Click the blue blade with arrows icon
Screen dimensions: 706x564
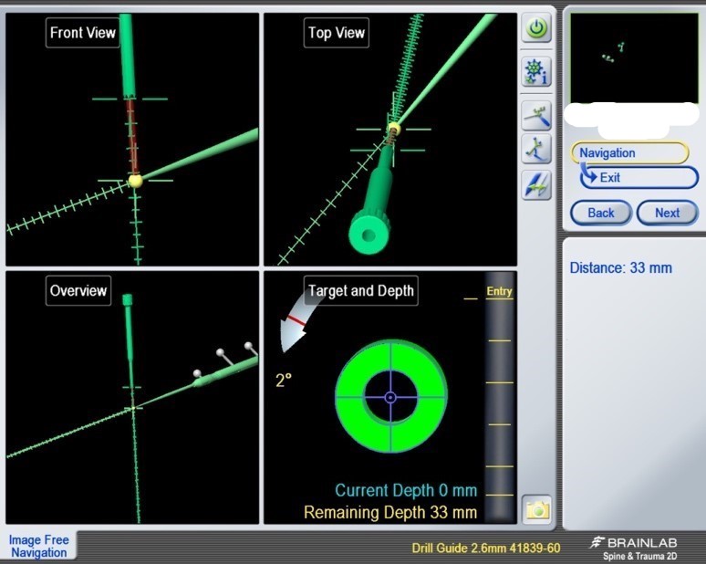[x=536, y=185]
